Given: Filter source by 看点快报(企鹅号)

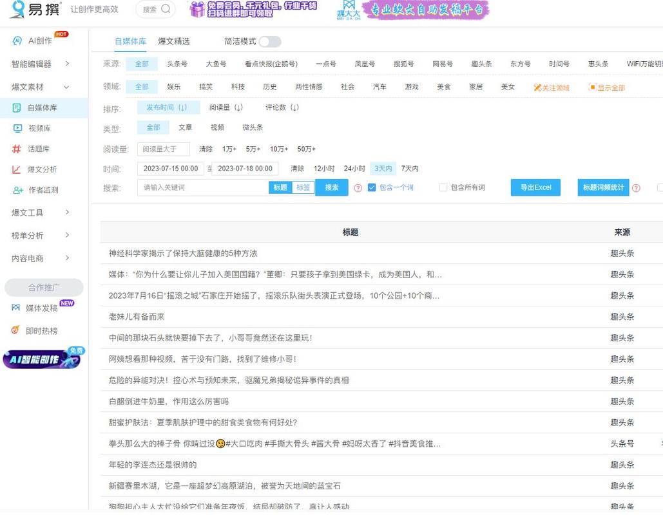Looking at the screenshot, I should 271,64.
